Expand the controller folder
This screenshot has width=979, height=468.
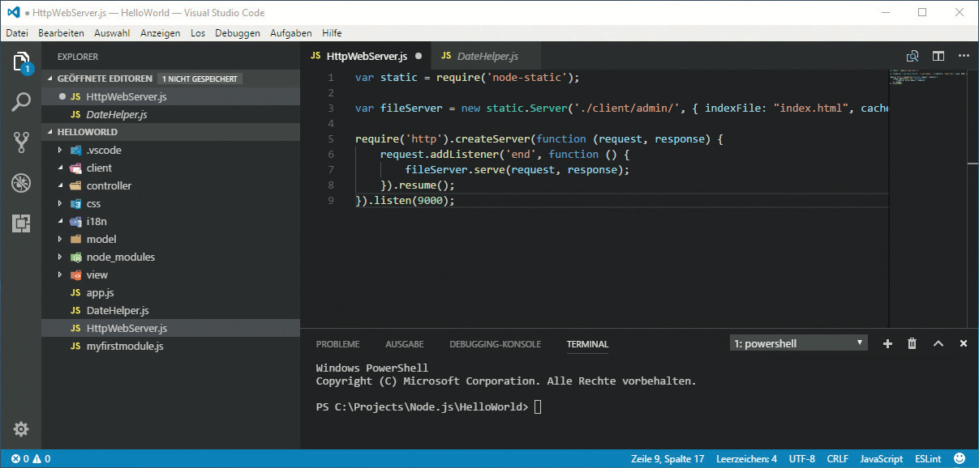tap(109, 185)
